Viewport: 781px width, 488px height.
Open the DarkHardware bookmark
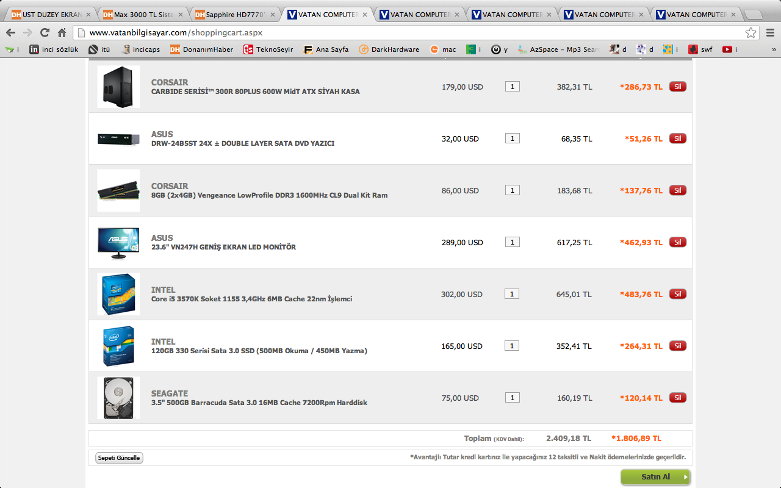[389, 49]
